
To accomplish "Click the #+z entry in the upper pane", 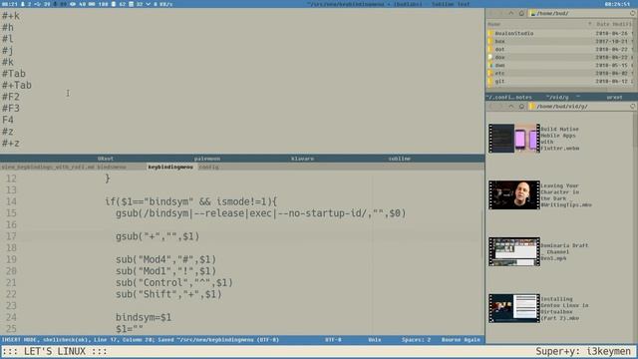I will [11, 143].
